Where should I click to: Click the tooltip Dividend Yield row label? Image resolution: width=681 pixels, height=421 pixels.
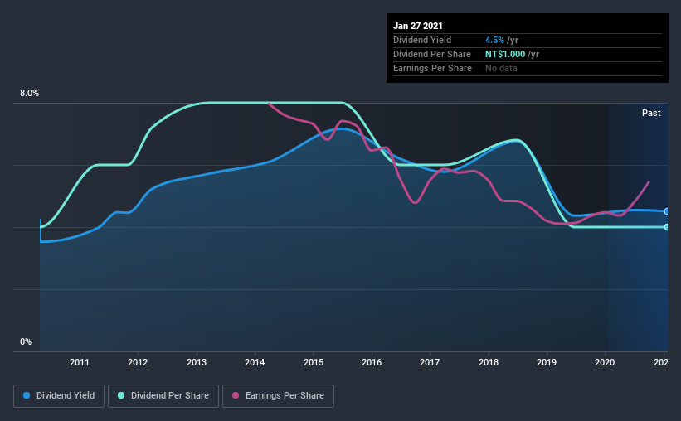tap(422, 40)
